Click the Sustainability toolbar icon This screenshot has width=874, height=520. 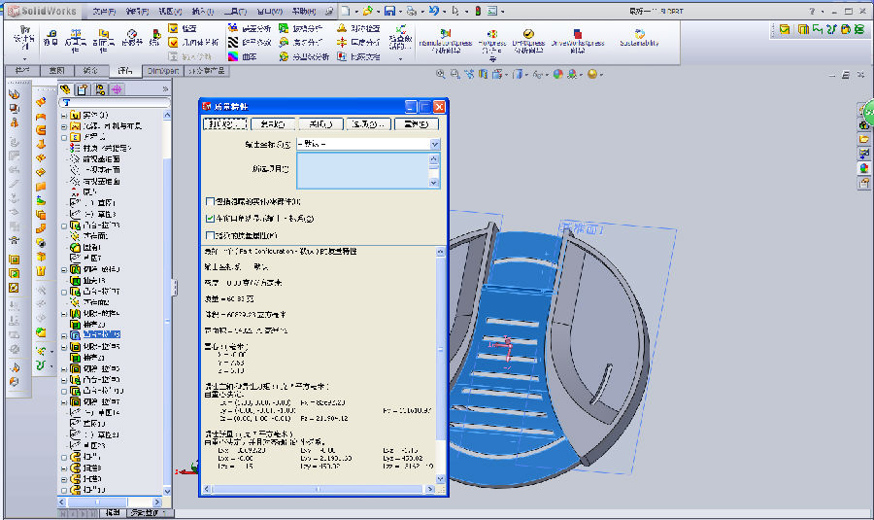point(639,35)
